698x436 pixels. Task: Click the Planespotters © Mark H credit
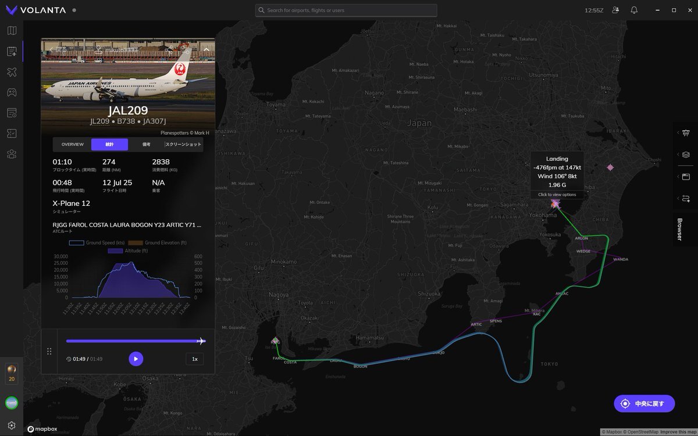[184, 133]
